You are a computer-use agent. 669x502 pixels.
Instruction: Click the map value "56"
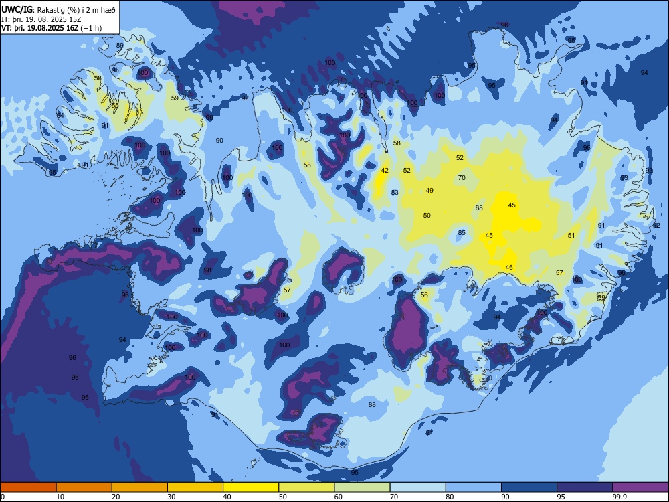[424, 295]
